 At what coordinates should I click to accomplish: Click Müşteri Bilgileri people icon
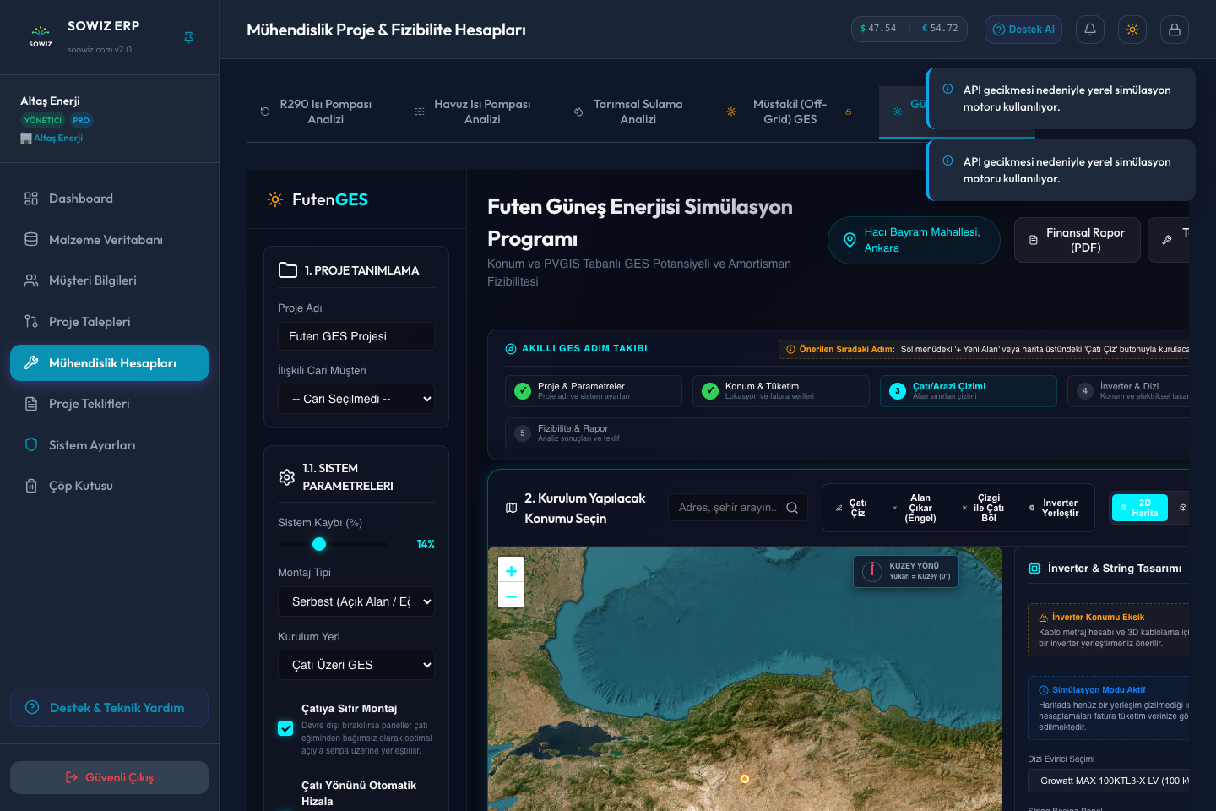(x=31, y=280)
